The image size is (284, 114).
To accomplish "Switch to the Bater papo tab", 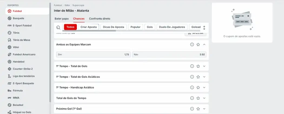I will coord(62,19).
